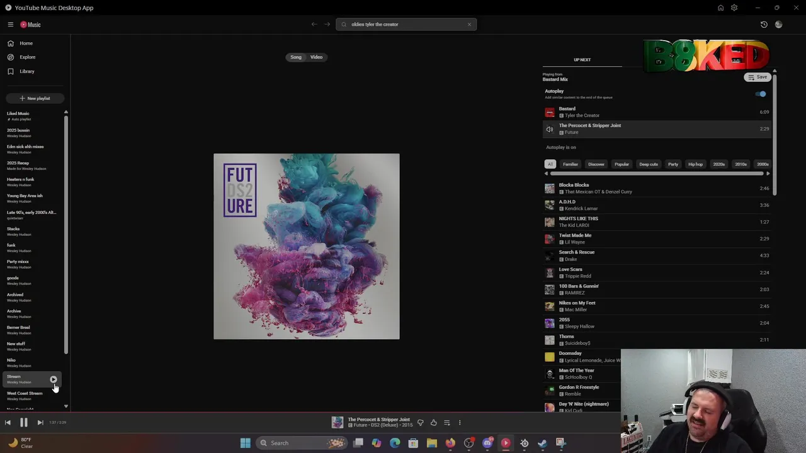
Task: Dislike the current song
Action: click(x=421, y=423)
